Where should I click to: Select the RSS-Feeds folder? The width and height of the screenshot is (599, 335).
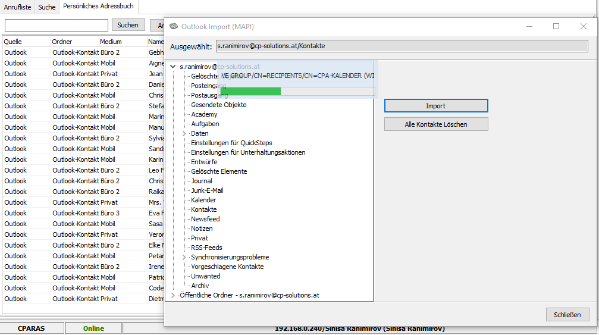(206, 248)
